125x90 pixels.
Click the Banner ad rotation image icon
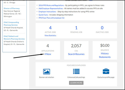click(x=47, y=72)
